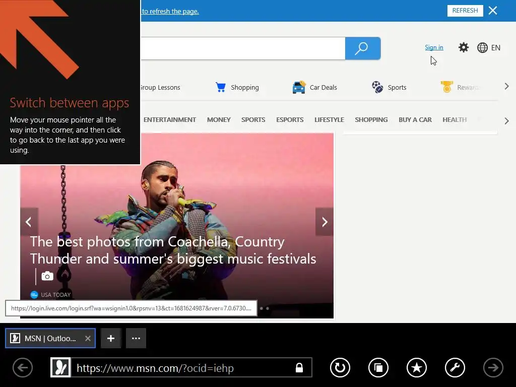Image resolution: width=516 pixels, height=387 pixels.
Task: Close the MSN | Outlook tab
Action: [x=88, y=338]
